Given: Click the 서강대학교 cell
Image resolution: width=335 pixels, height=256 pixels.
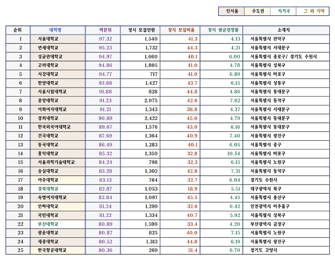Looking at the screenshot, I should (x=58, y=74).
